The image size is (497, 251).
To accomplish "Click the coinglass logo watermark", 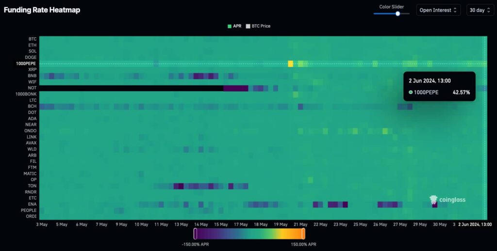I will (x=447, y=200).
